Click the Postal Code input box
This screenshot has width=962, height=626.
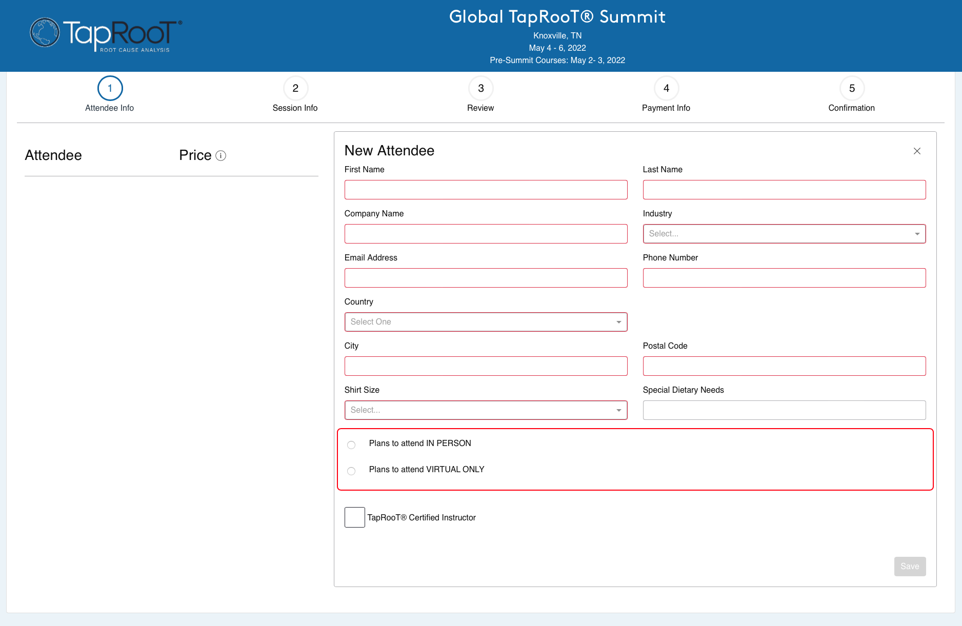coord(784,366)
